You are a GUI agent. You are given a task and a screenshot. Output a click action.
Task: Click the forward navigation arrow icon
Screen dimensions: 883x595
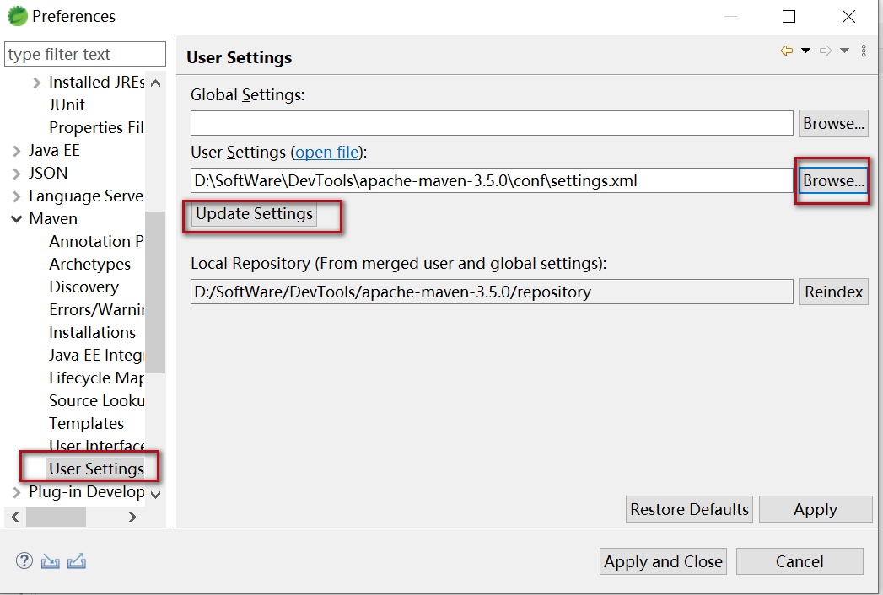[826, 51]
